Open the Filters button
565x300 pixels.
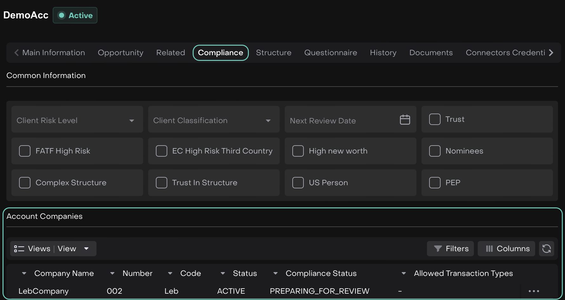click(450, 249)
